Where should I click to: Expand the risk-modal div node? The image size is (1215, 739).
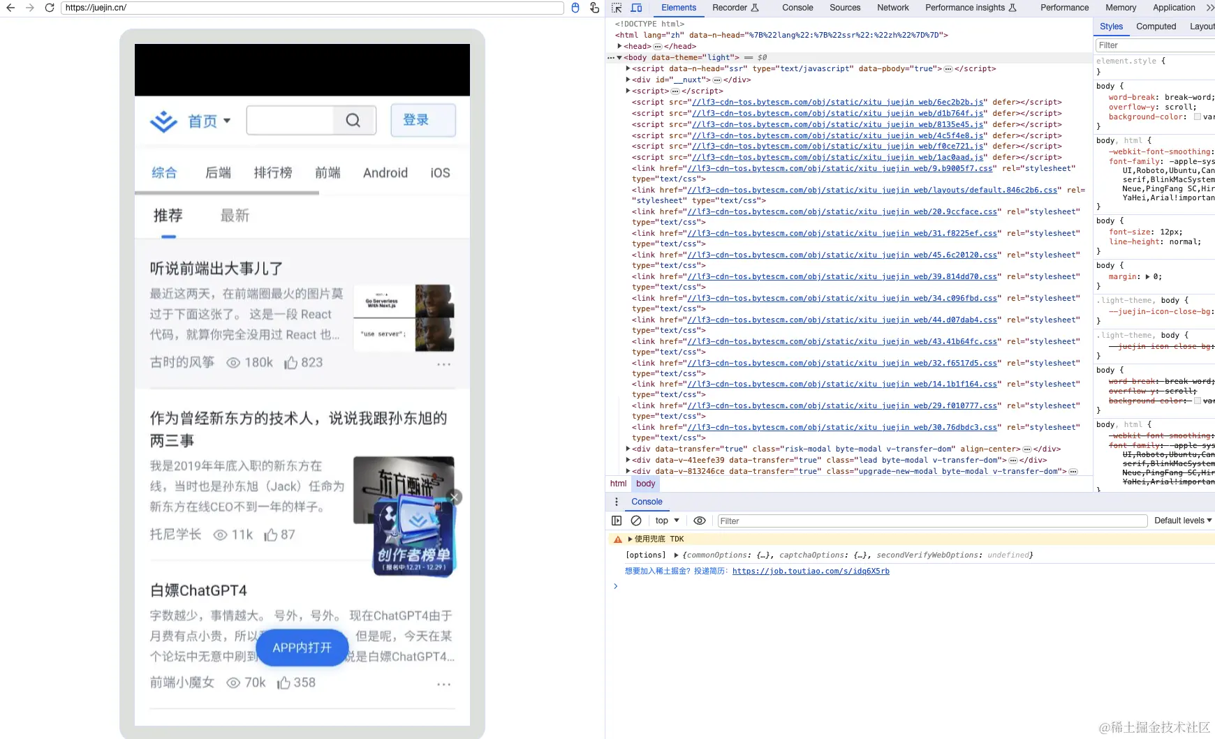click(628, 449)
